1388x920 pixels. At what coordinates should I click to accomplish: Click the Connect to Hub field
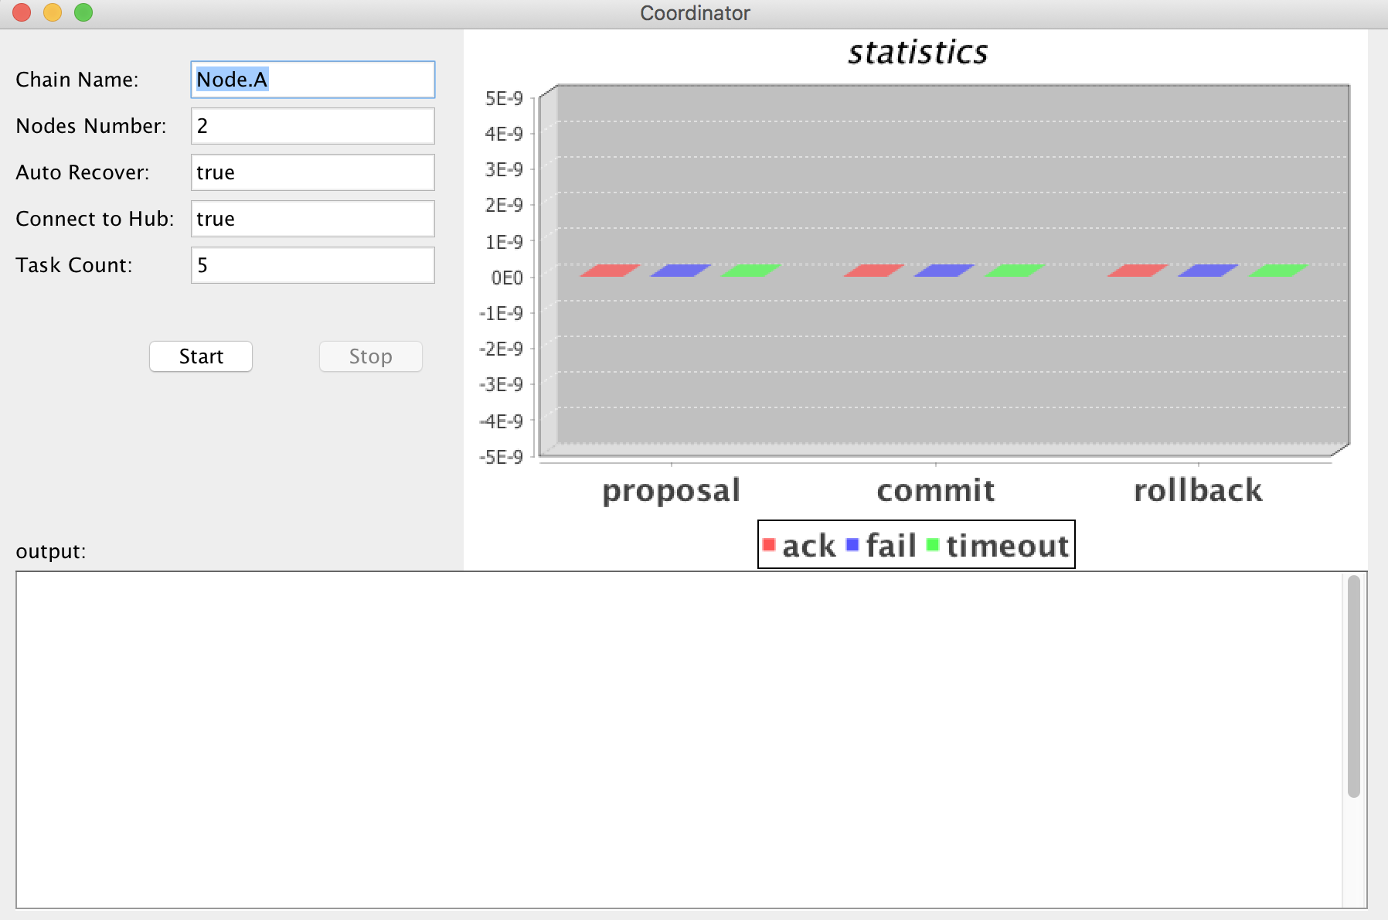point(312,219)
